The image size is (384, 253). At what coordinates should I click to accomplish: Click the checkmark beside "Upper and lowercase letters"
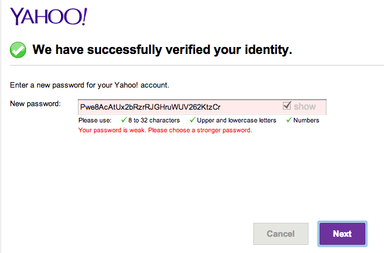(193, 120)
